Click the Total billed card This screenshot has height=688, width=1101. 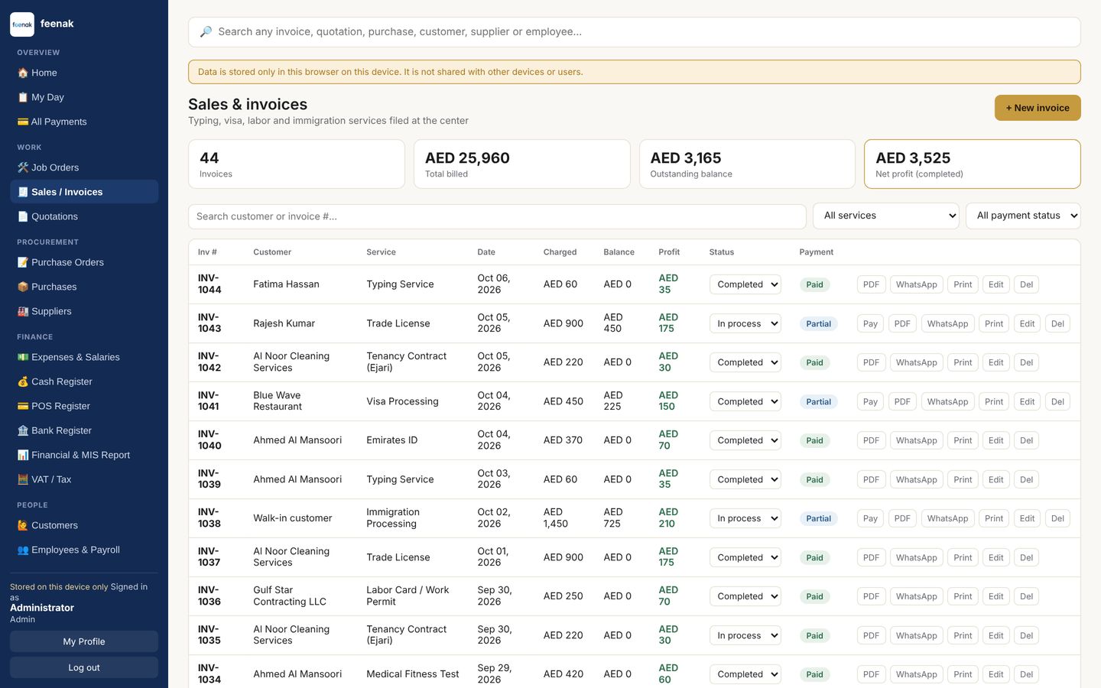[x=521, y=164]
